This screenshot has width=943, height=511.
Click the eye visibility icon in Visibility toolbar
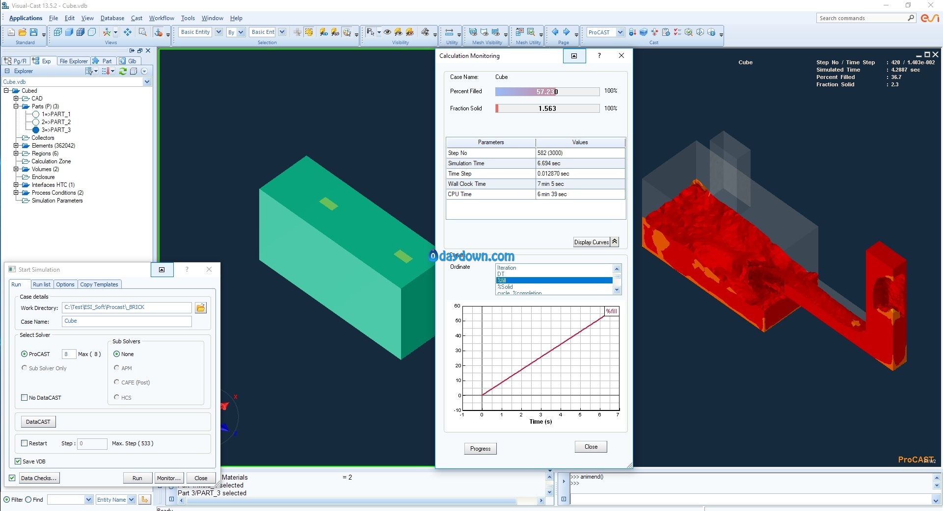(x=387, y=32)
